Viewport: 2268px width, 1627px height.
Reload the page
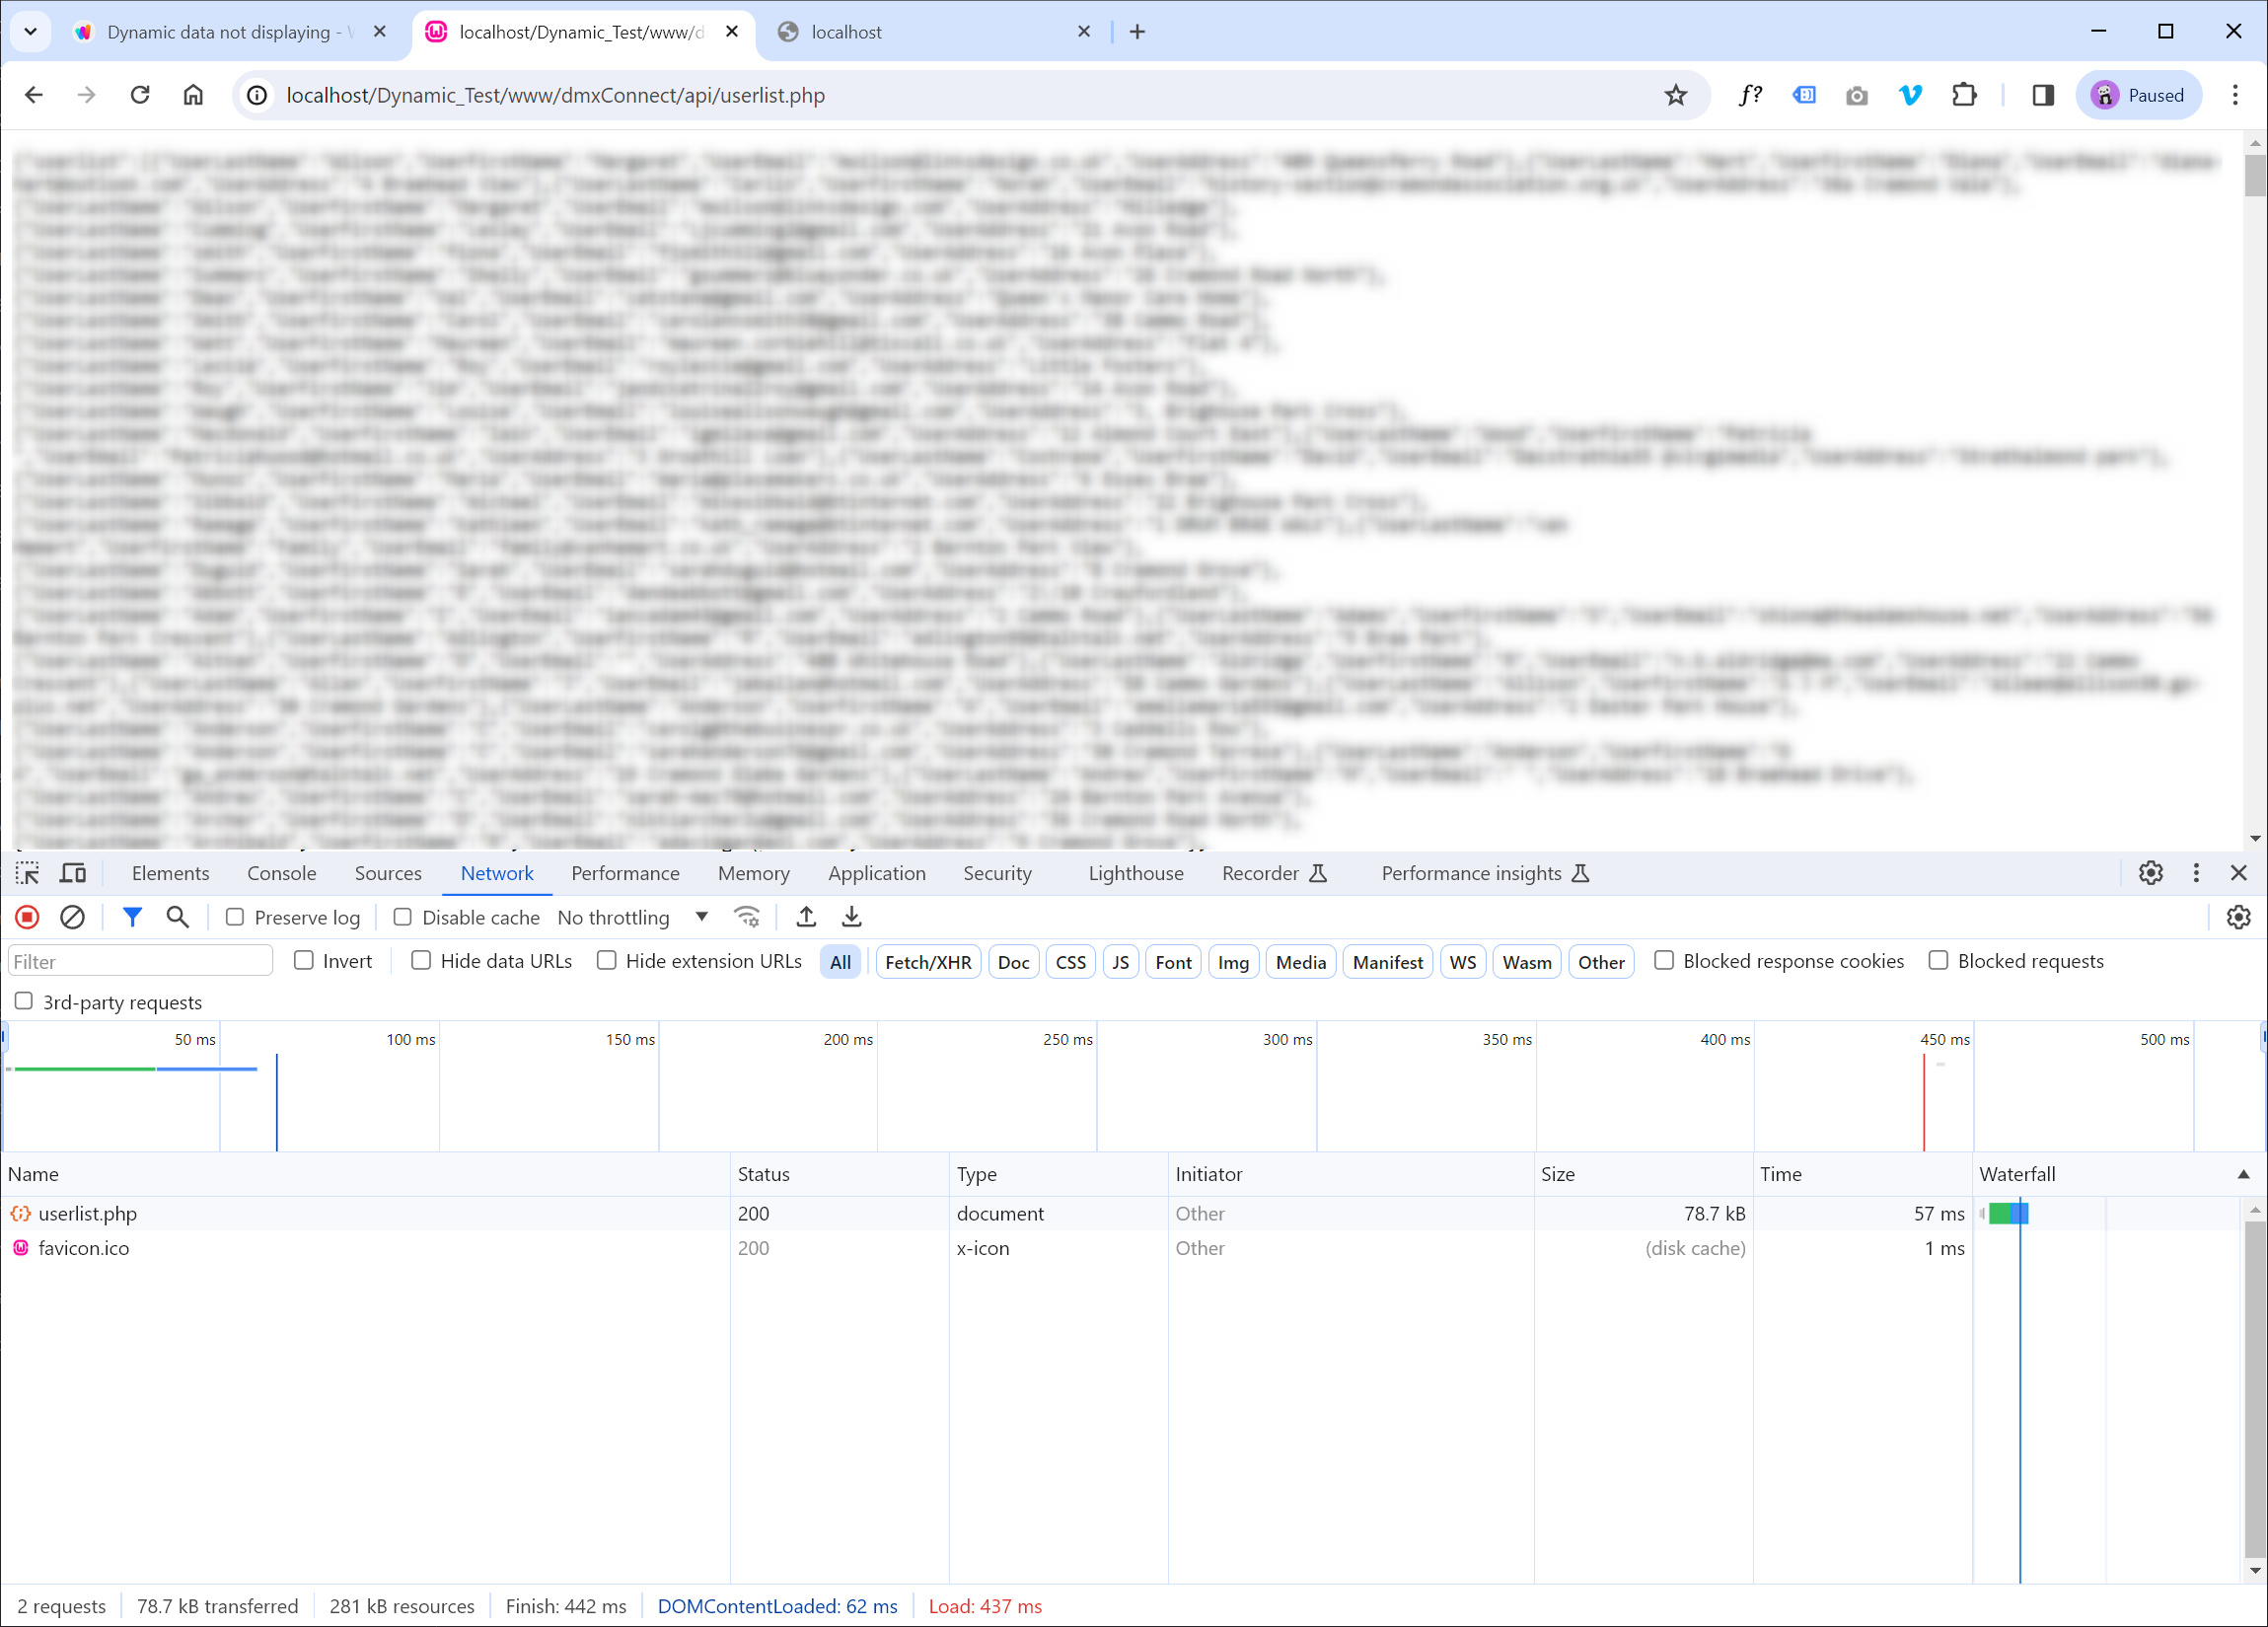(x=140, y=95)
